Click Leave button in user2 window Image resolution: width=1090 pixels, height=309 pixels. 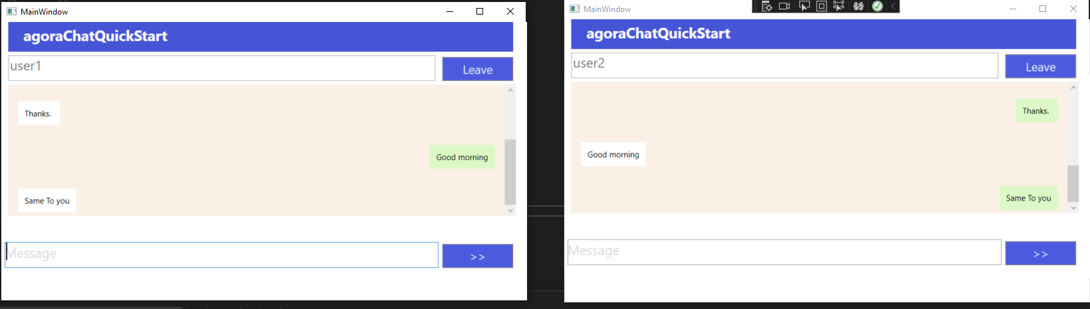pos(1041,66)
